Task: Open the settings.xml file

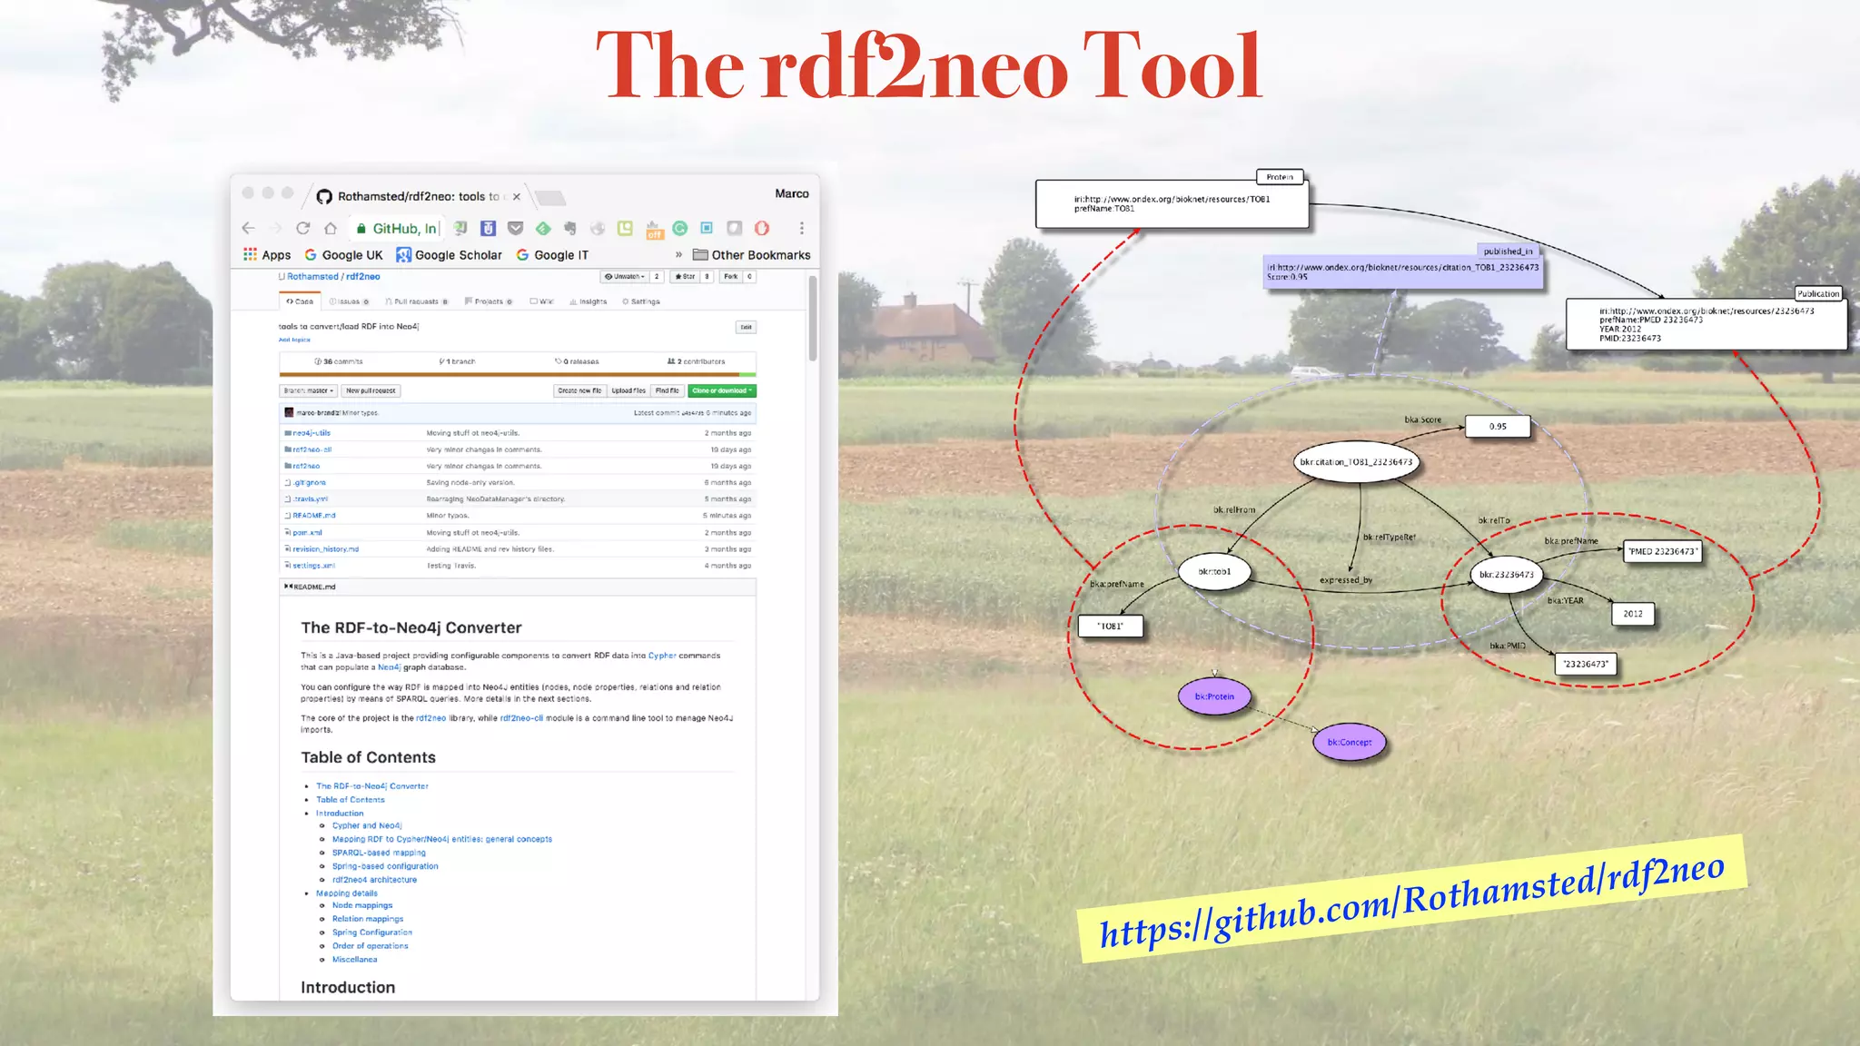Action: [313, 566]
